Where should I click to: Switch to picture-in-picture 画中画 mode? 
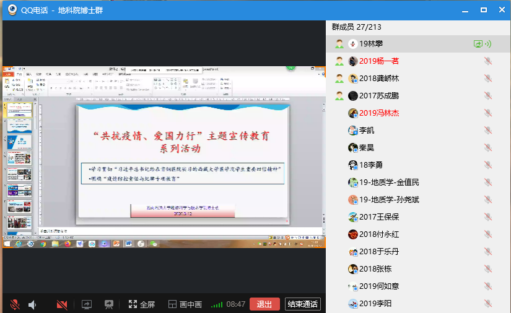tap(185, 304)
